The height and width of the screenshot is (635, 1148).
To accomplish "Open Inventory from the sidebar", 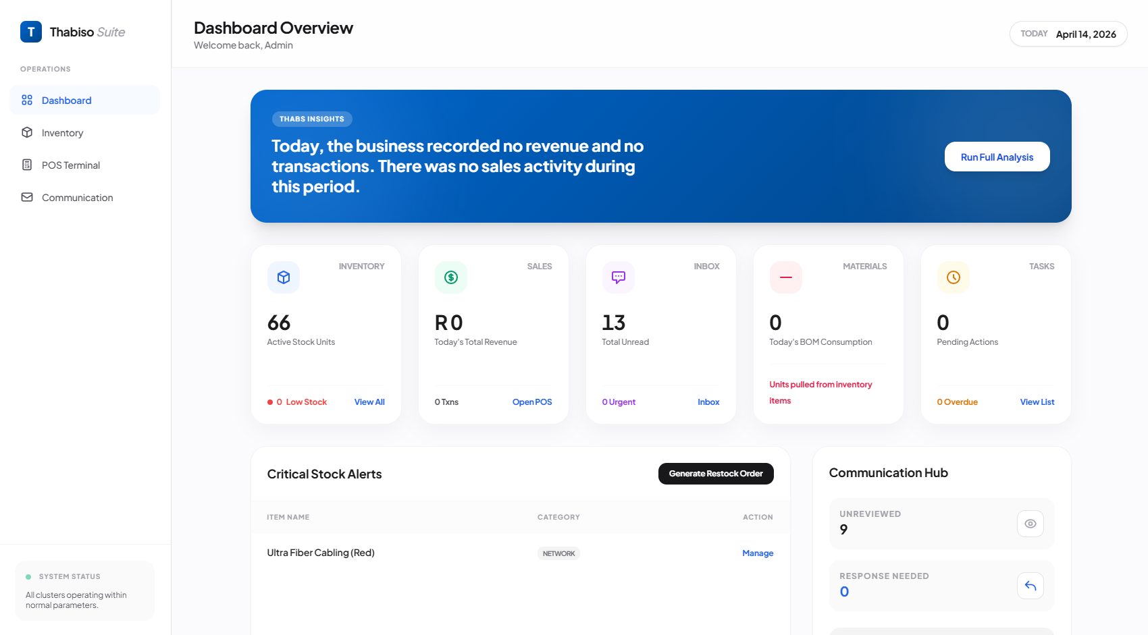I will tap(63, 132).
